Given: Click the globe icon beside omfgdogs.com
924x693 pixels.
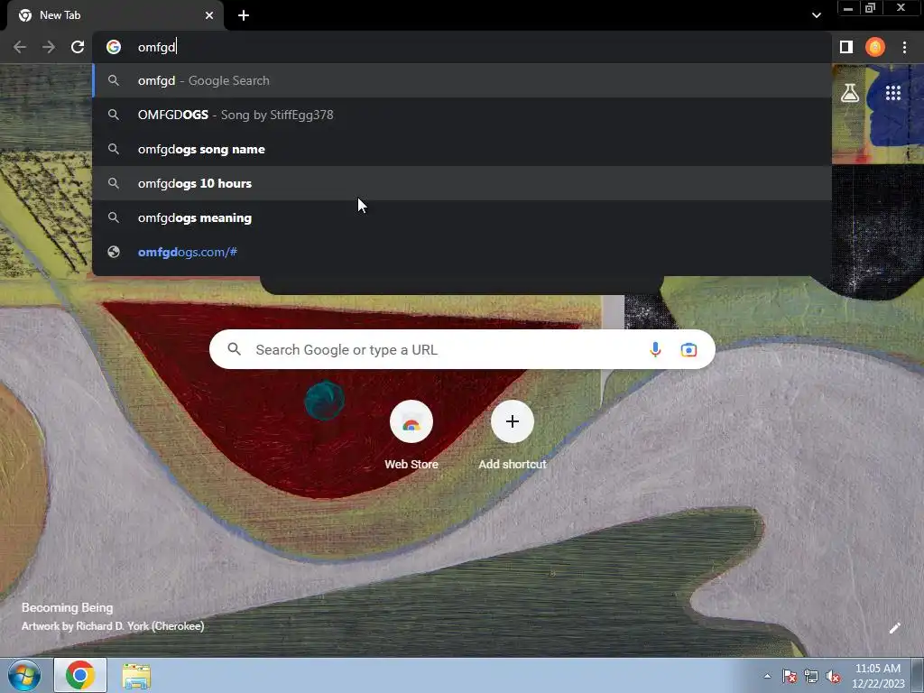Looking at the screenshot, I should [x=114, y=253].
